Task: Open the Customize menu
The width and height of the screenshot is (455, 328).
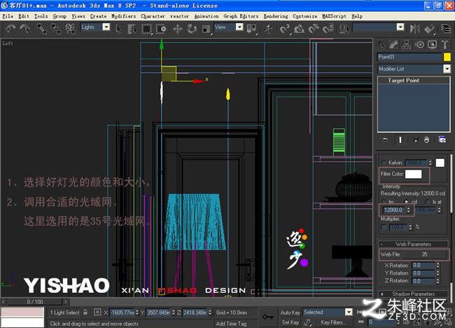Action: pos(305,16)
